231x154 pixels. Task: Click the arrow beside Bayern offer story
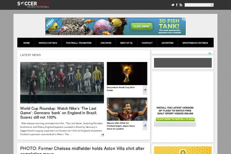coord(145,126)
